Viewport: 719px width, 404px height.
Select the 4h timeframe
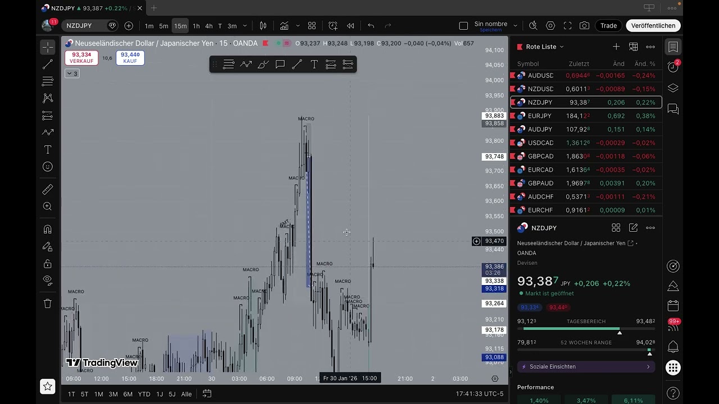coord(208,26)
